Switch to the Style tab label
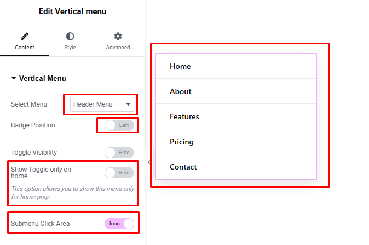369x245 pixels. tap(70, 48)
